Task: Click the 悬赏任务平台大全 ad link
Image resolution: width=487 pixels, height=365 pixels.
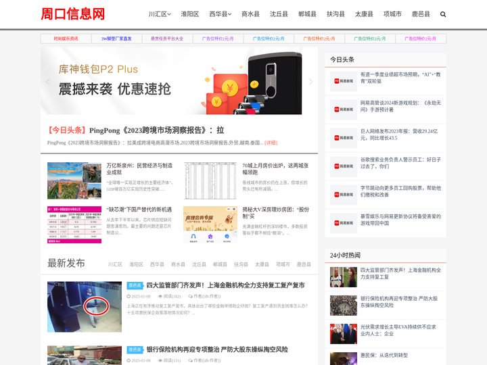Action: pos(167,39)
